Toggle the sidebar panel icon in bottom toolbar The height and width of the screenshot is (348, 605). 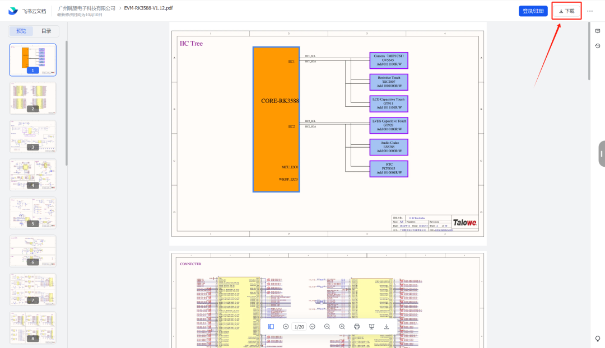coord(271,327)
